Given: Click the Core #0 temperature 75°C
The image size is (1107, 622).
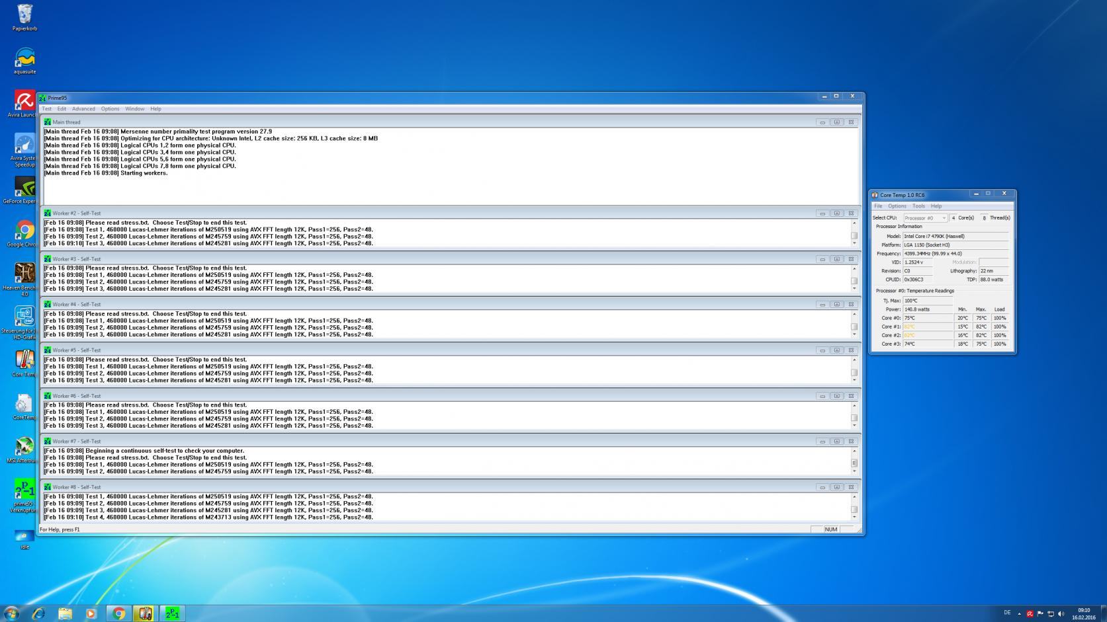Looking at the screenshot, I should coord(928,318).
